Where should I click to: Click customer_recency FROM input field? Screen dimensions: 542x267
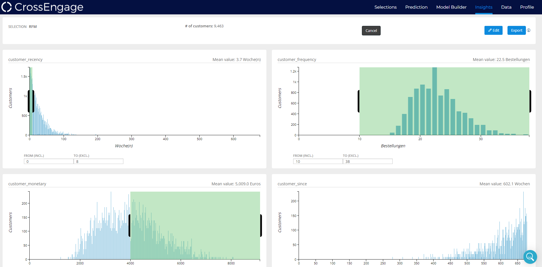tap(49, 161)
